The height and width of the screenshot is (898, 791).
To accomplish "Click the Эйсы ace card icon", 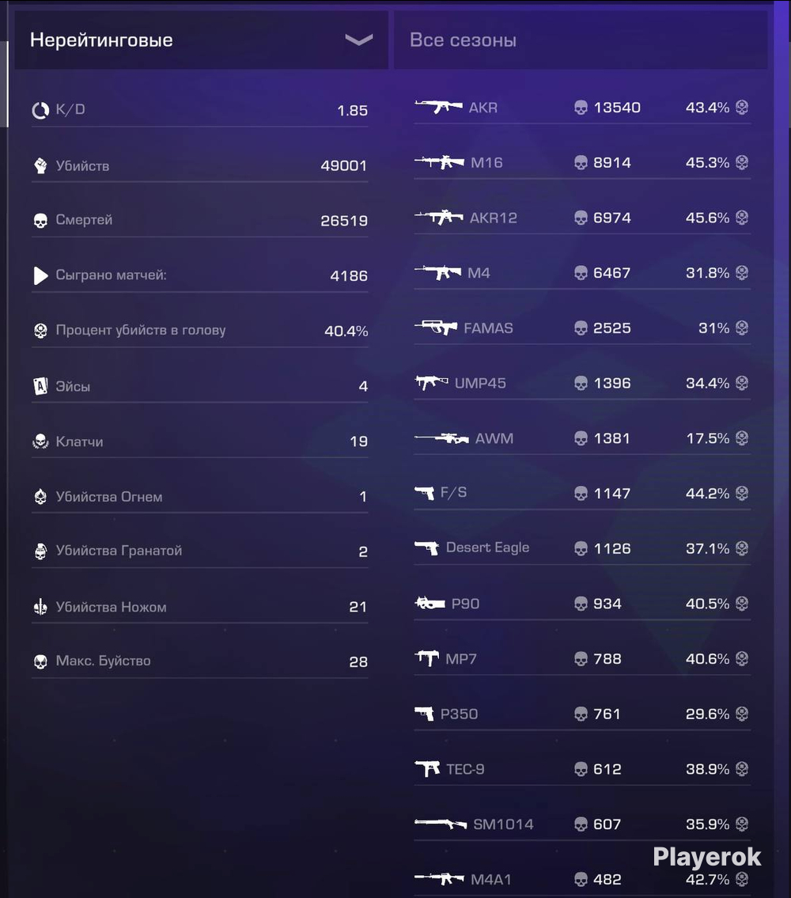I will (x=40, y=386).
